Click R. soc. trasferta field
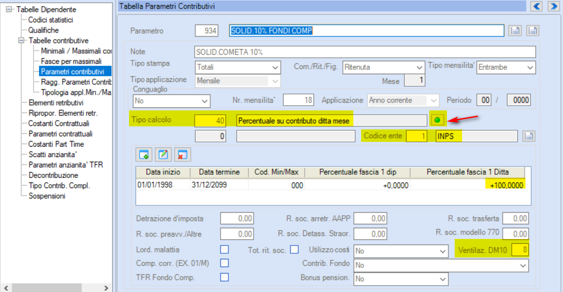 click(x=516, y=219)
